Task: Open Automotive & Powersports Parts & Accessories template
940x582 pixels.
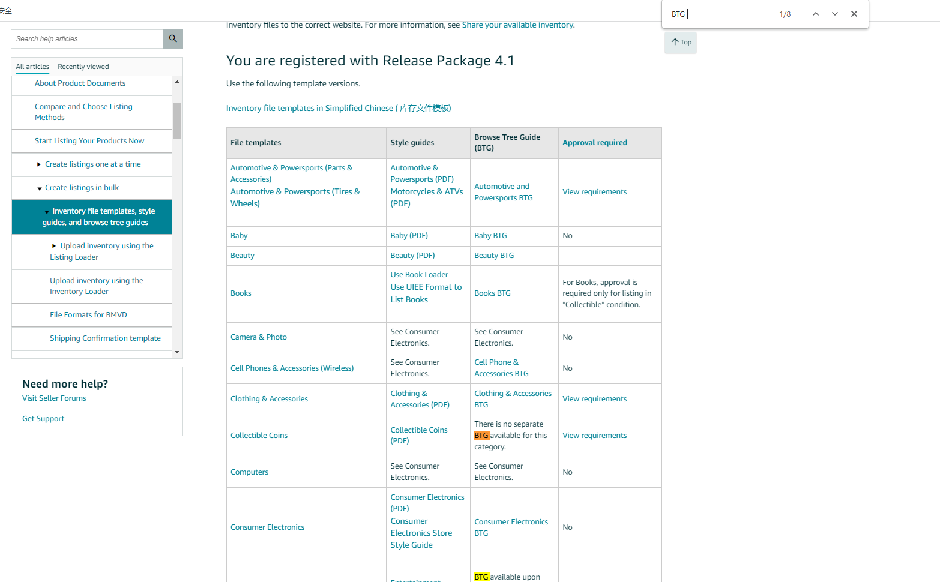Action: click(x=291, y=173)
